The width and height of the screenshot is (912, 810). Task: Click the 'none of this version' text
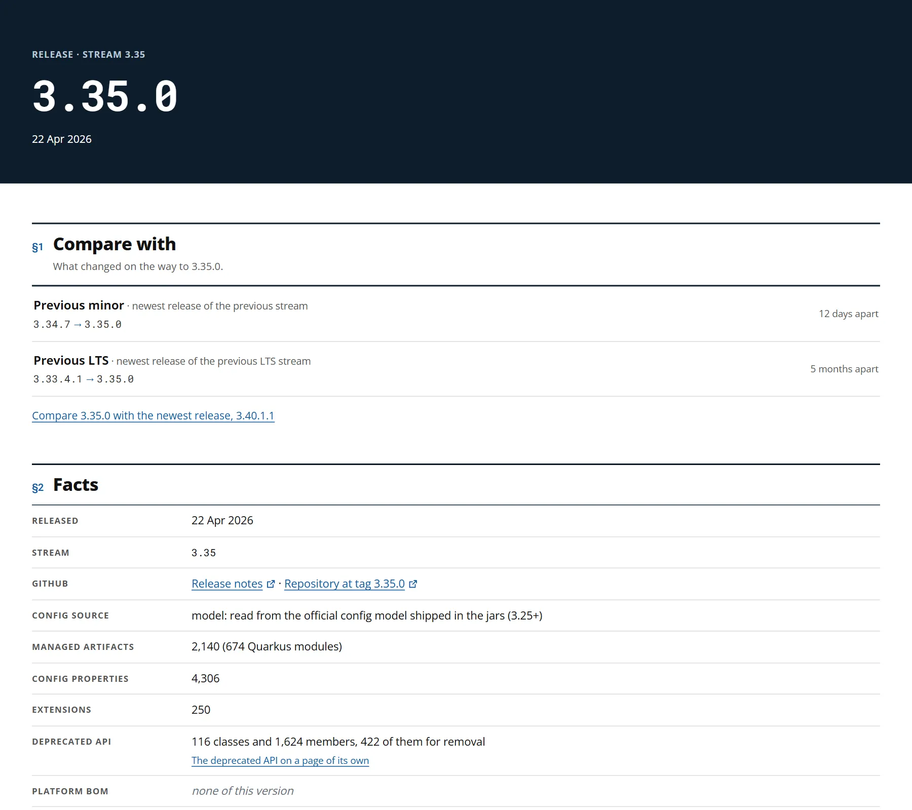(x=243, y=791)
